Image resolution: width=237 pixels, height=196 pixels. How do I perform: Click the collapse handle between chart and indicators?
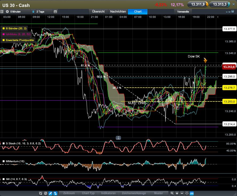pos(118,138)
